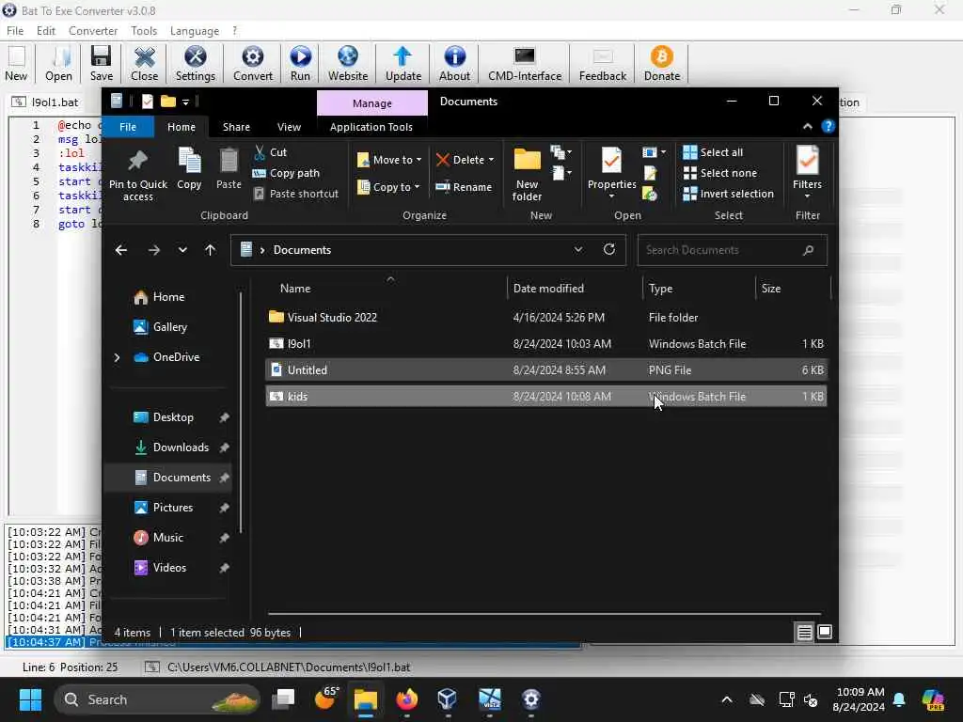Viewport: 963px width, 722px height.
Task: Click Invert selection in ribbon
Action: pos(729,194)
